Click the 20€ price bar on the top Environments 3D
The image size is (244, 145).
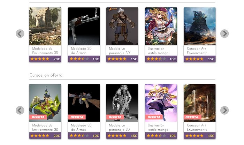[x=45, y=59]
